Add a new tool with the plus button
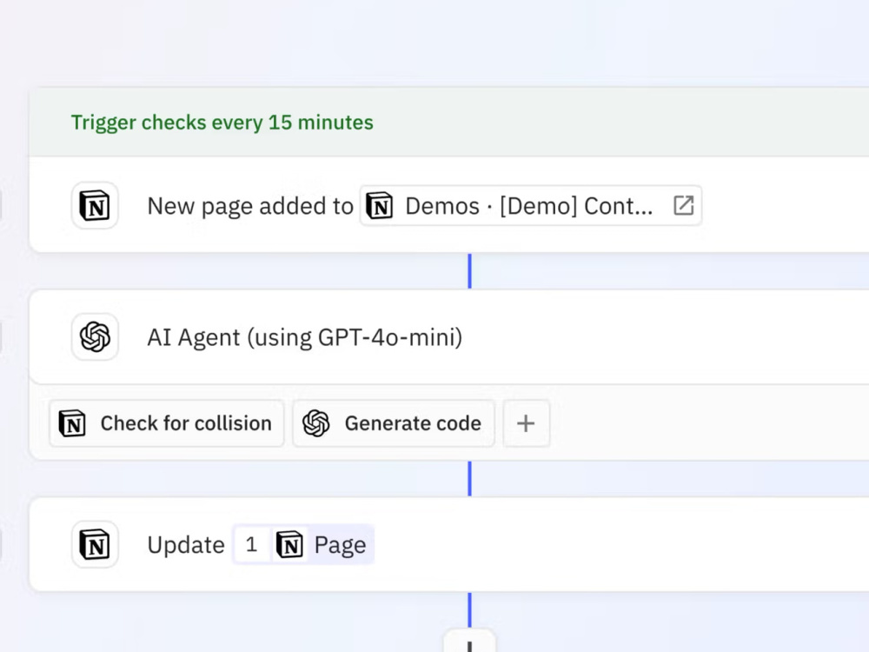This screenshot has height=652, width=869. click(526, 423)
